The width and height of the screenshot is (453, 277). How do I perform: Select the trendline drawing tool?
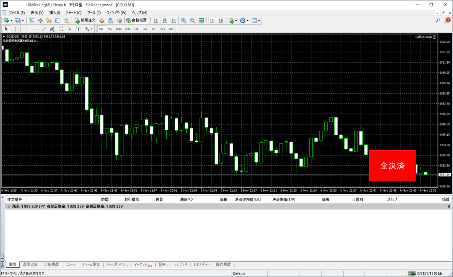pyautogui.click(x=44, y=29)
